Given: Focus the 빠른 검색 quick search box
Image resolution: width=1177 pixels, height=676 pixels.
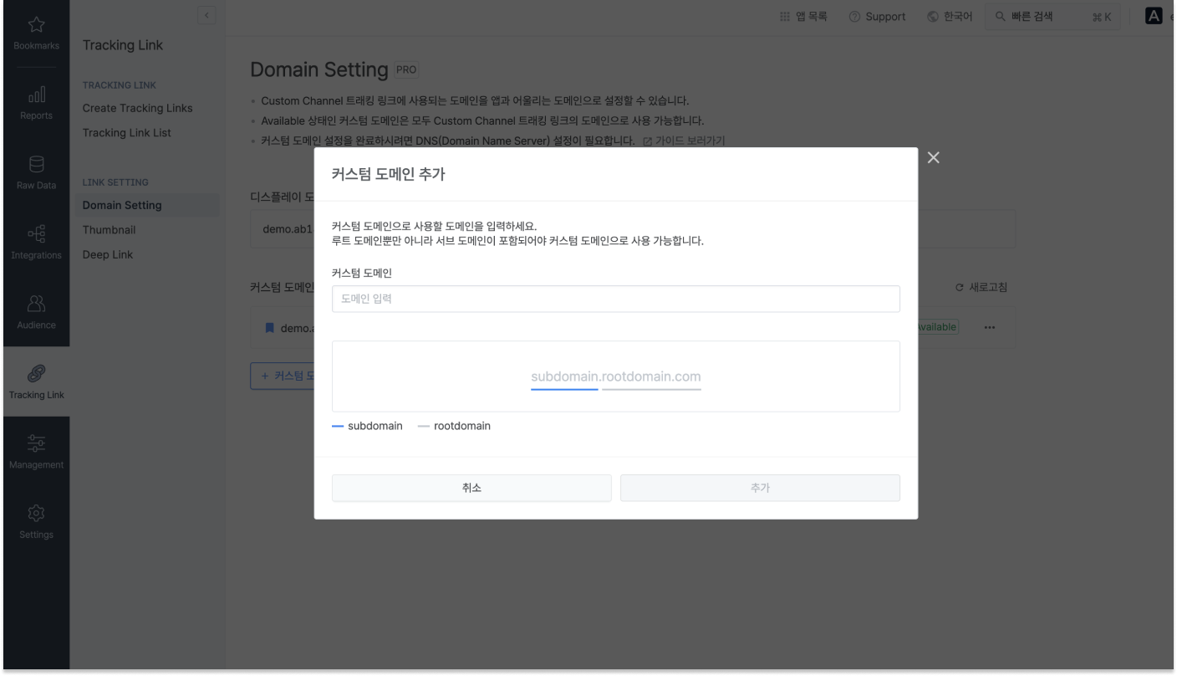Looking at the screenshot, I should [1052, 17].
